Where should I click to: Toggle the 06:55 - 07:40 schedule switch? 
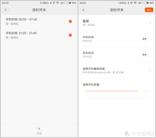68,21
